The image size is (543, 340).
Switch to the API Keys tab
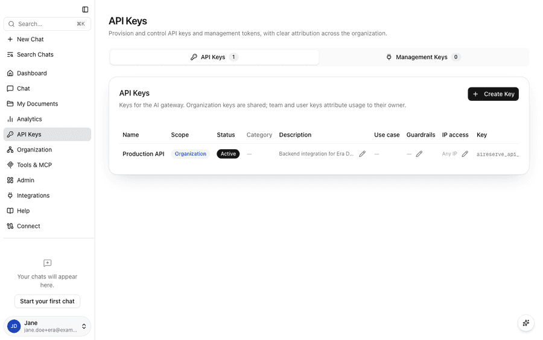tap(214, 57)
